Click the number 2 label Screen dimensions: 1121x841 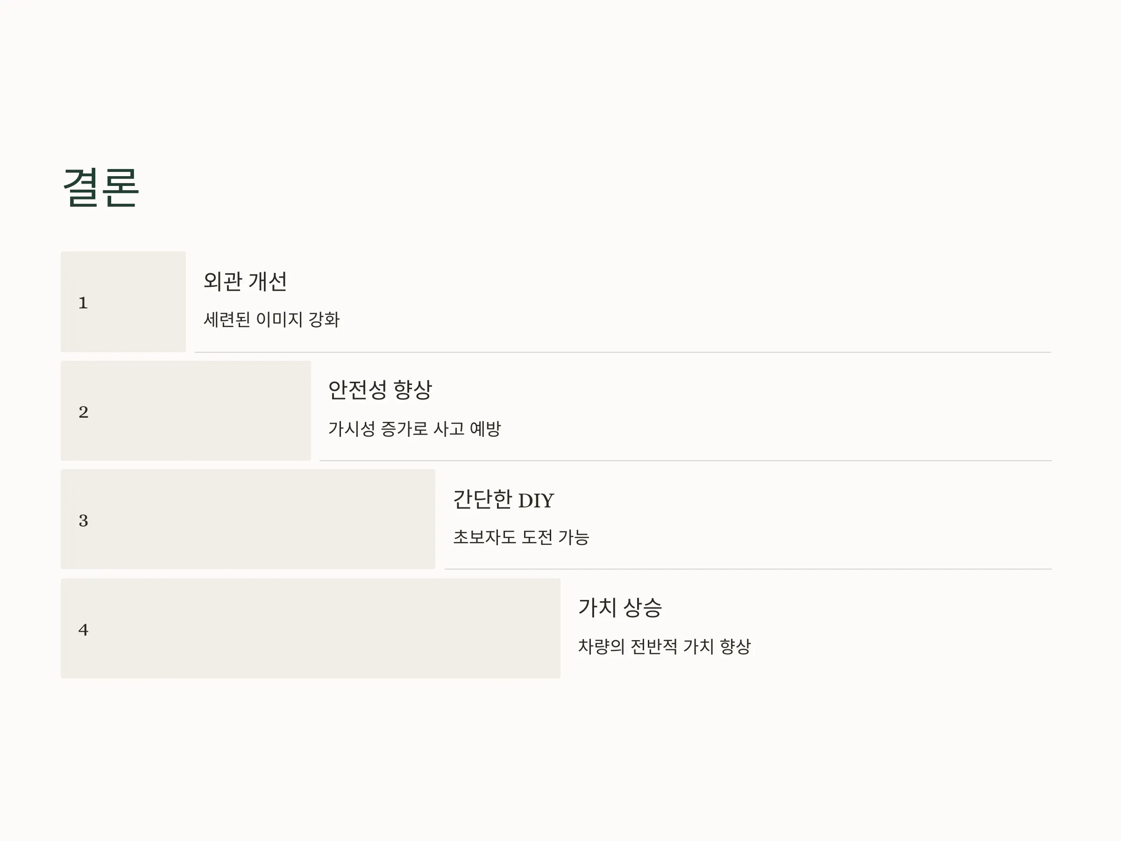tap(84, 412)
